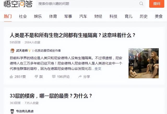Open 专治育儿焦虑 avatar icon
This screenshot has width=167, height=114.
coord(12,111)
